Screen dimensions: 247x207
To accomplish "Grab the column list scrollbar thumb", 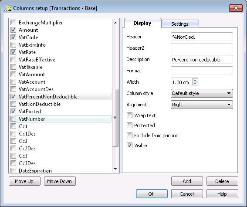I will [x=115, y=118].
